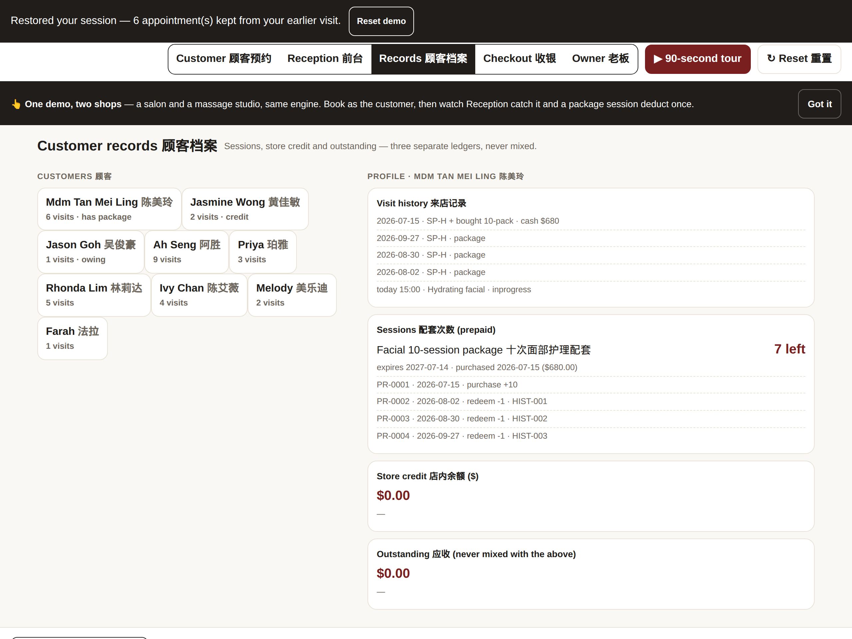The height and width of the screenshot is (639, 852).
Task: Click visit row 2026-09-27 SP-H package
Action: 590,238
